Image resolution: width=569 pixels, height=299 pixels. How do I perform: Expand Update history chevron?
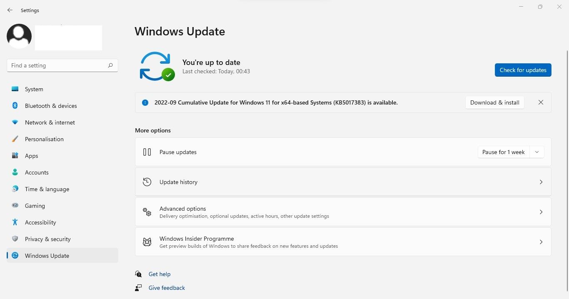541,182
